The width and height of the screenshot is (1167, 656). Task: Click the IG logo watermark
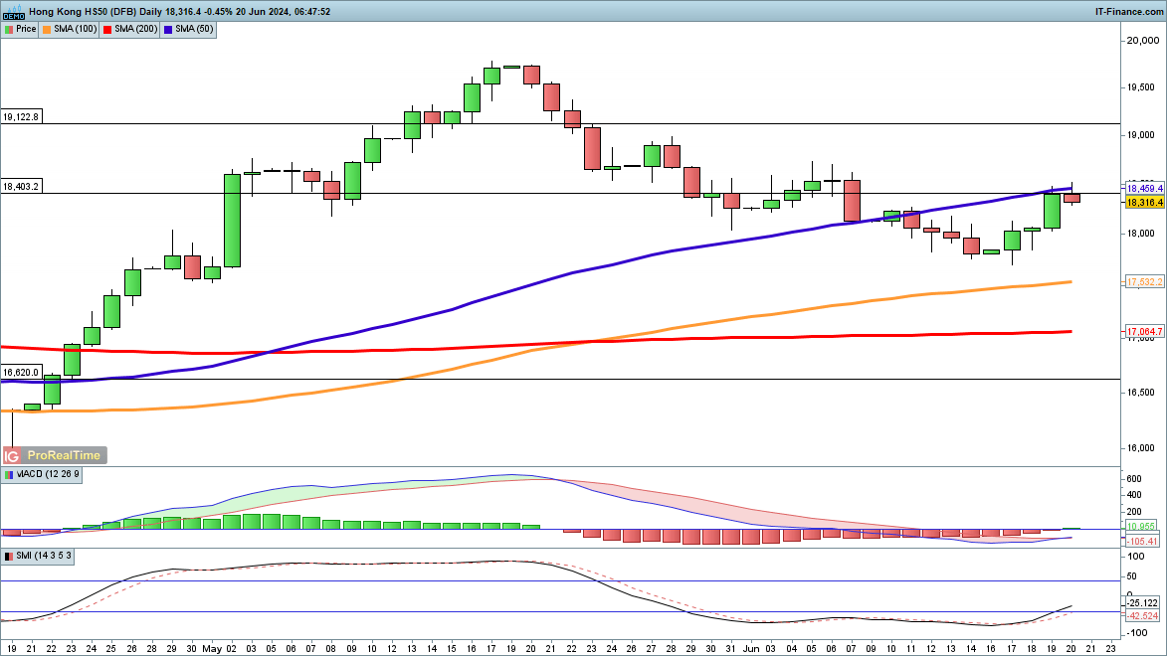[x=12, y=455]
